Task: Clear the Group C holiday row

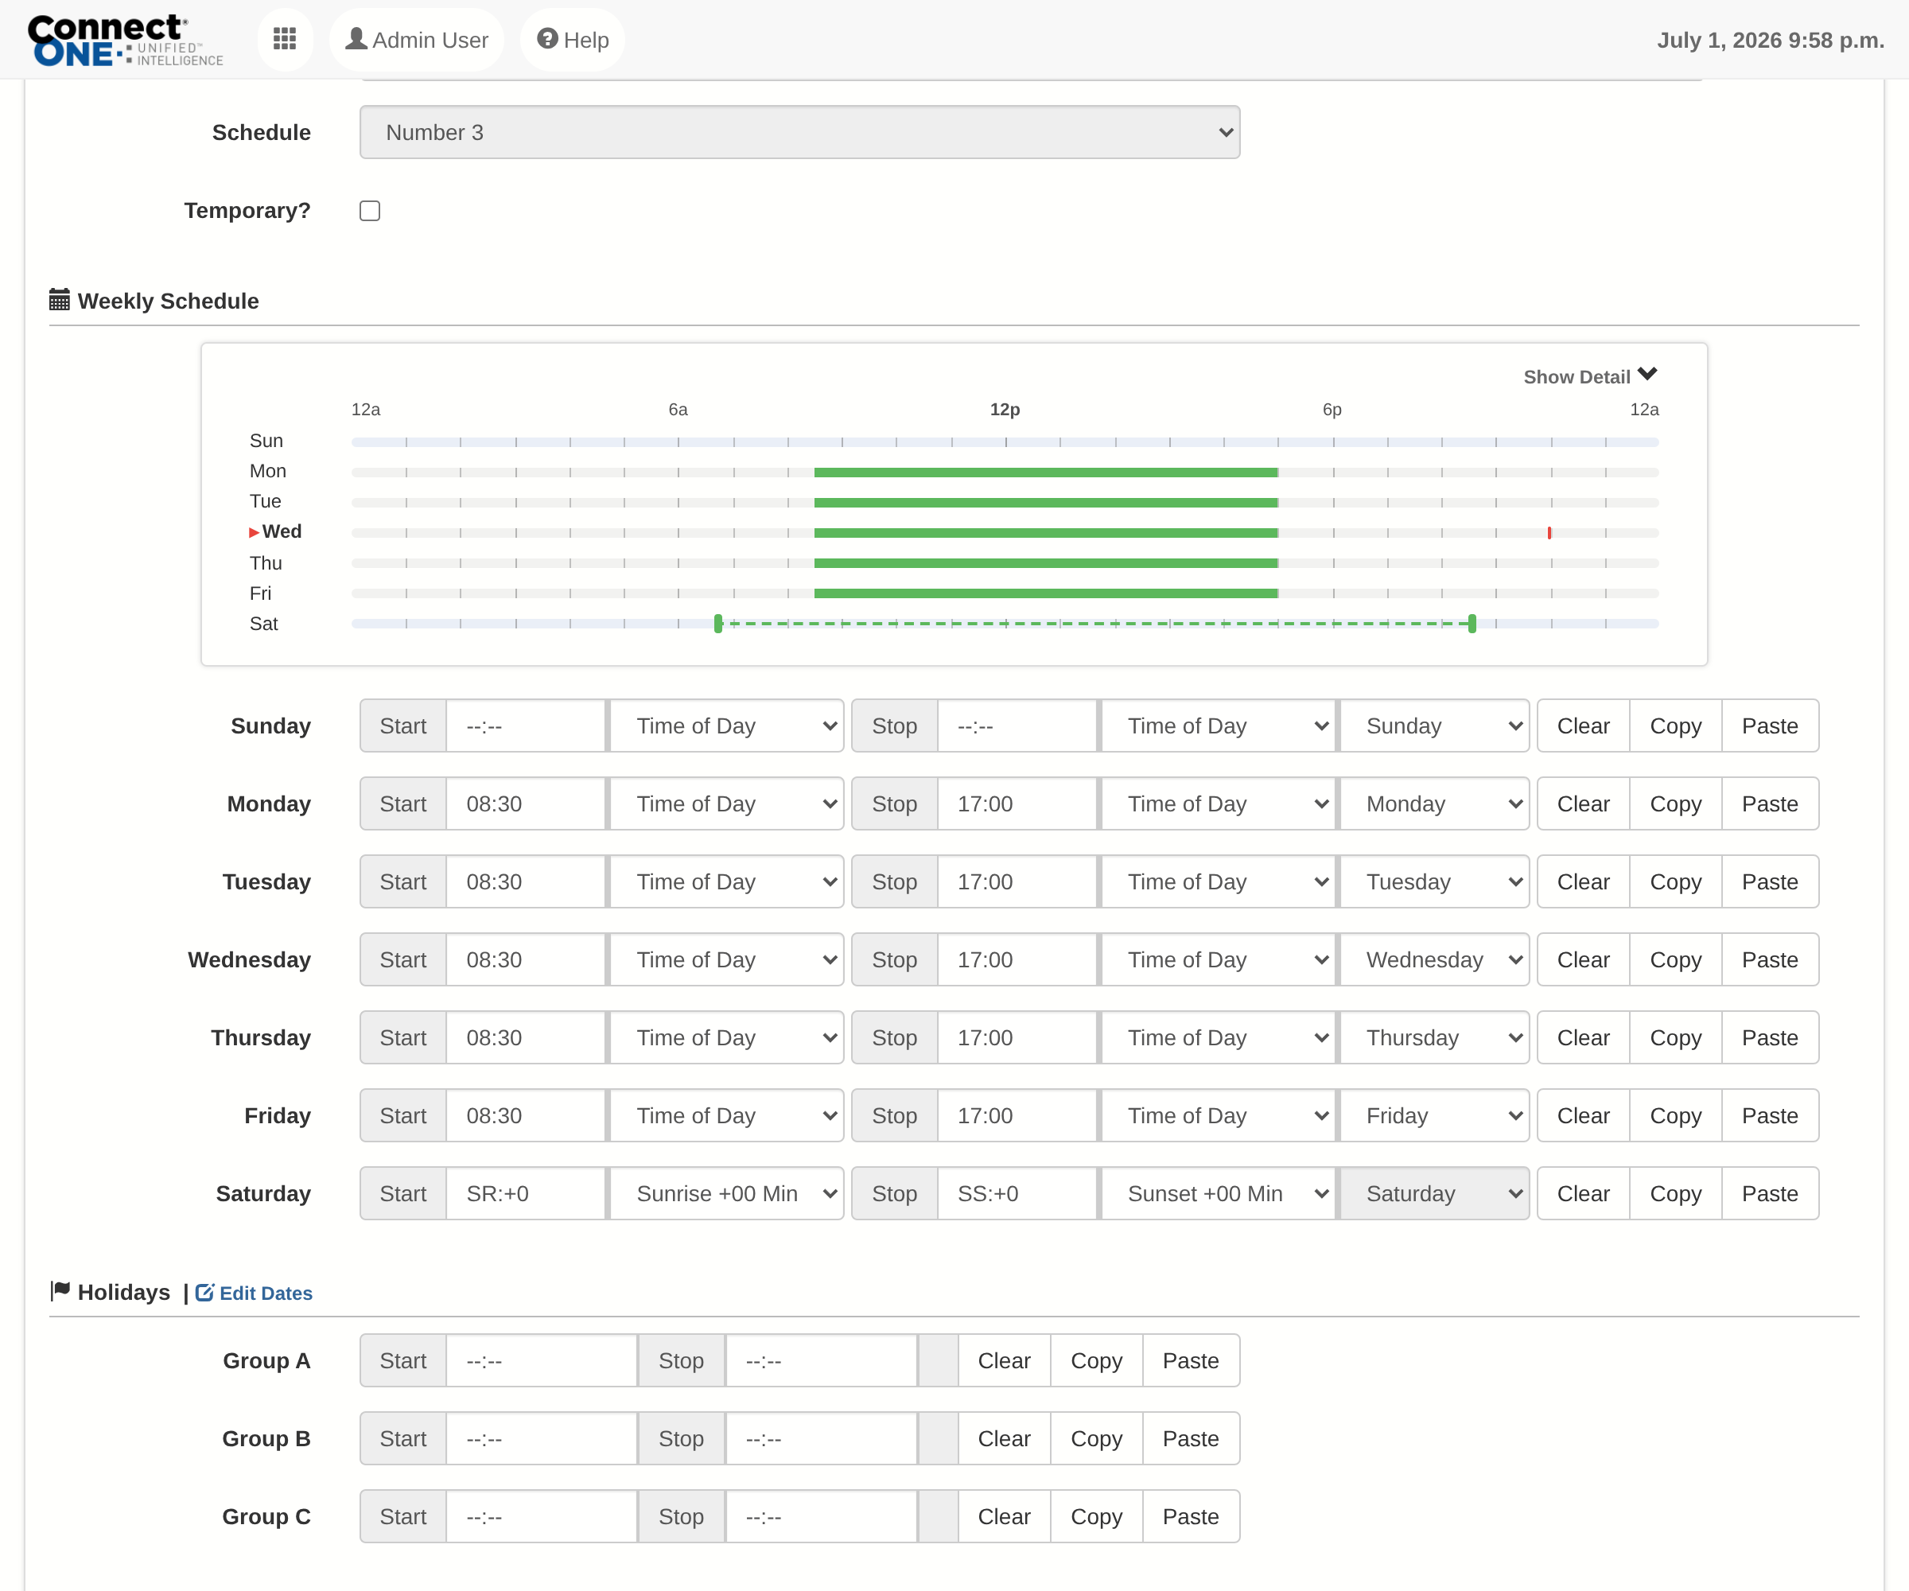Action: pos(1004,1516)
